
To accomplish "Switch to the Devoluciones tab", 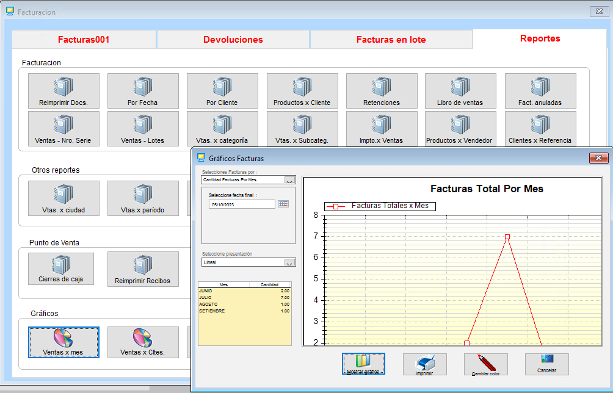I will point(233,40).
